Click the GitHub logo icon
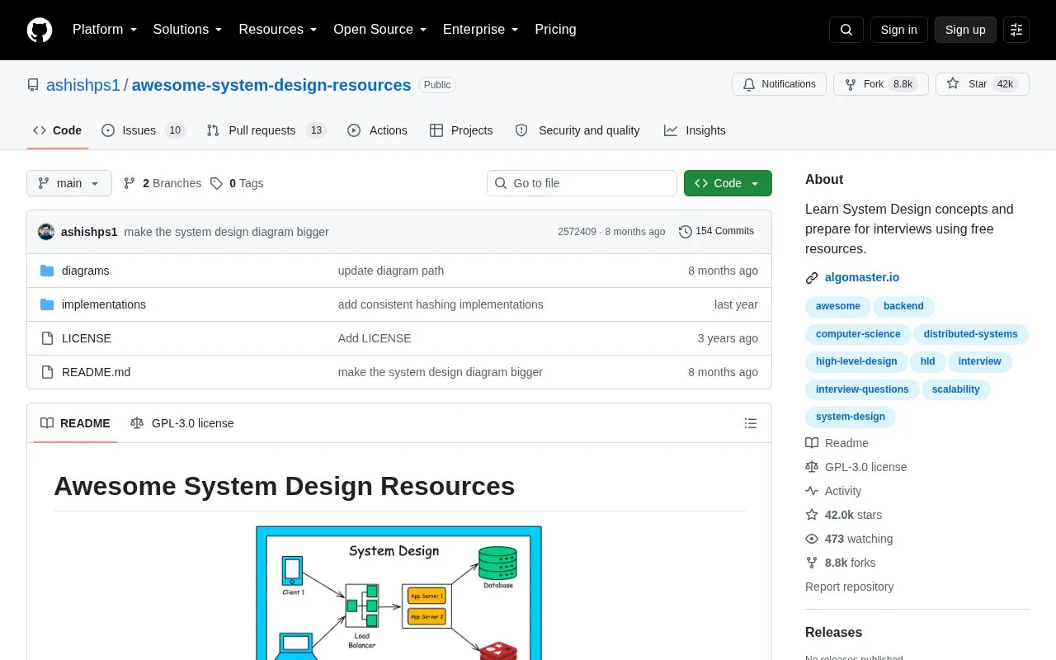 tap(40, 30)
